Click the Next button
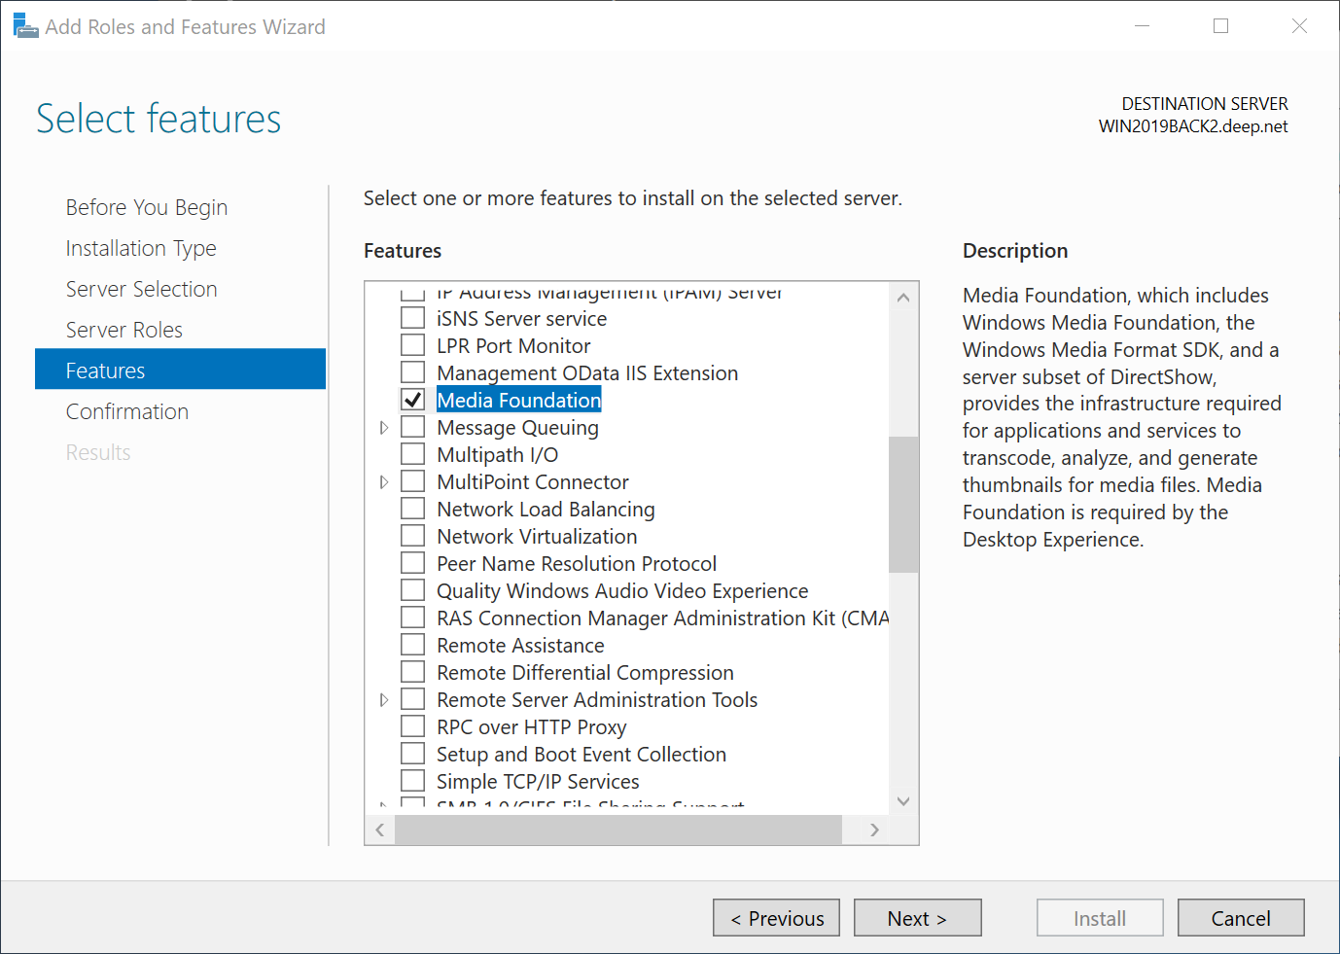Viewport: 1340px width, 954px height. pos(917,918)
